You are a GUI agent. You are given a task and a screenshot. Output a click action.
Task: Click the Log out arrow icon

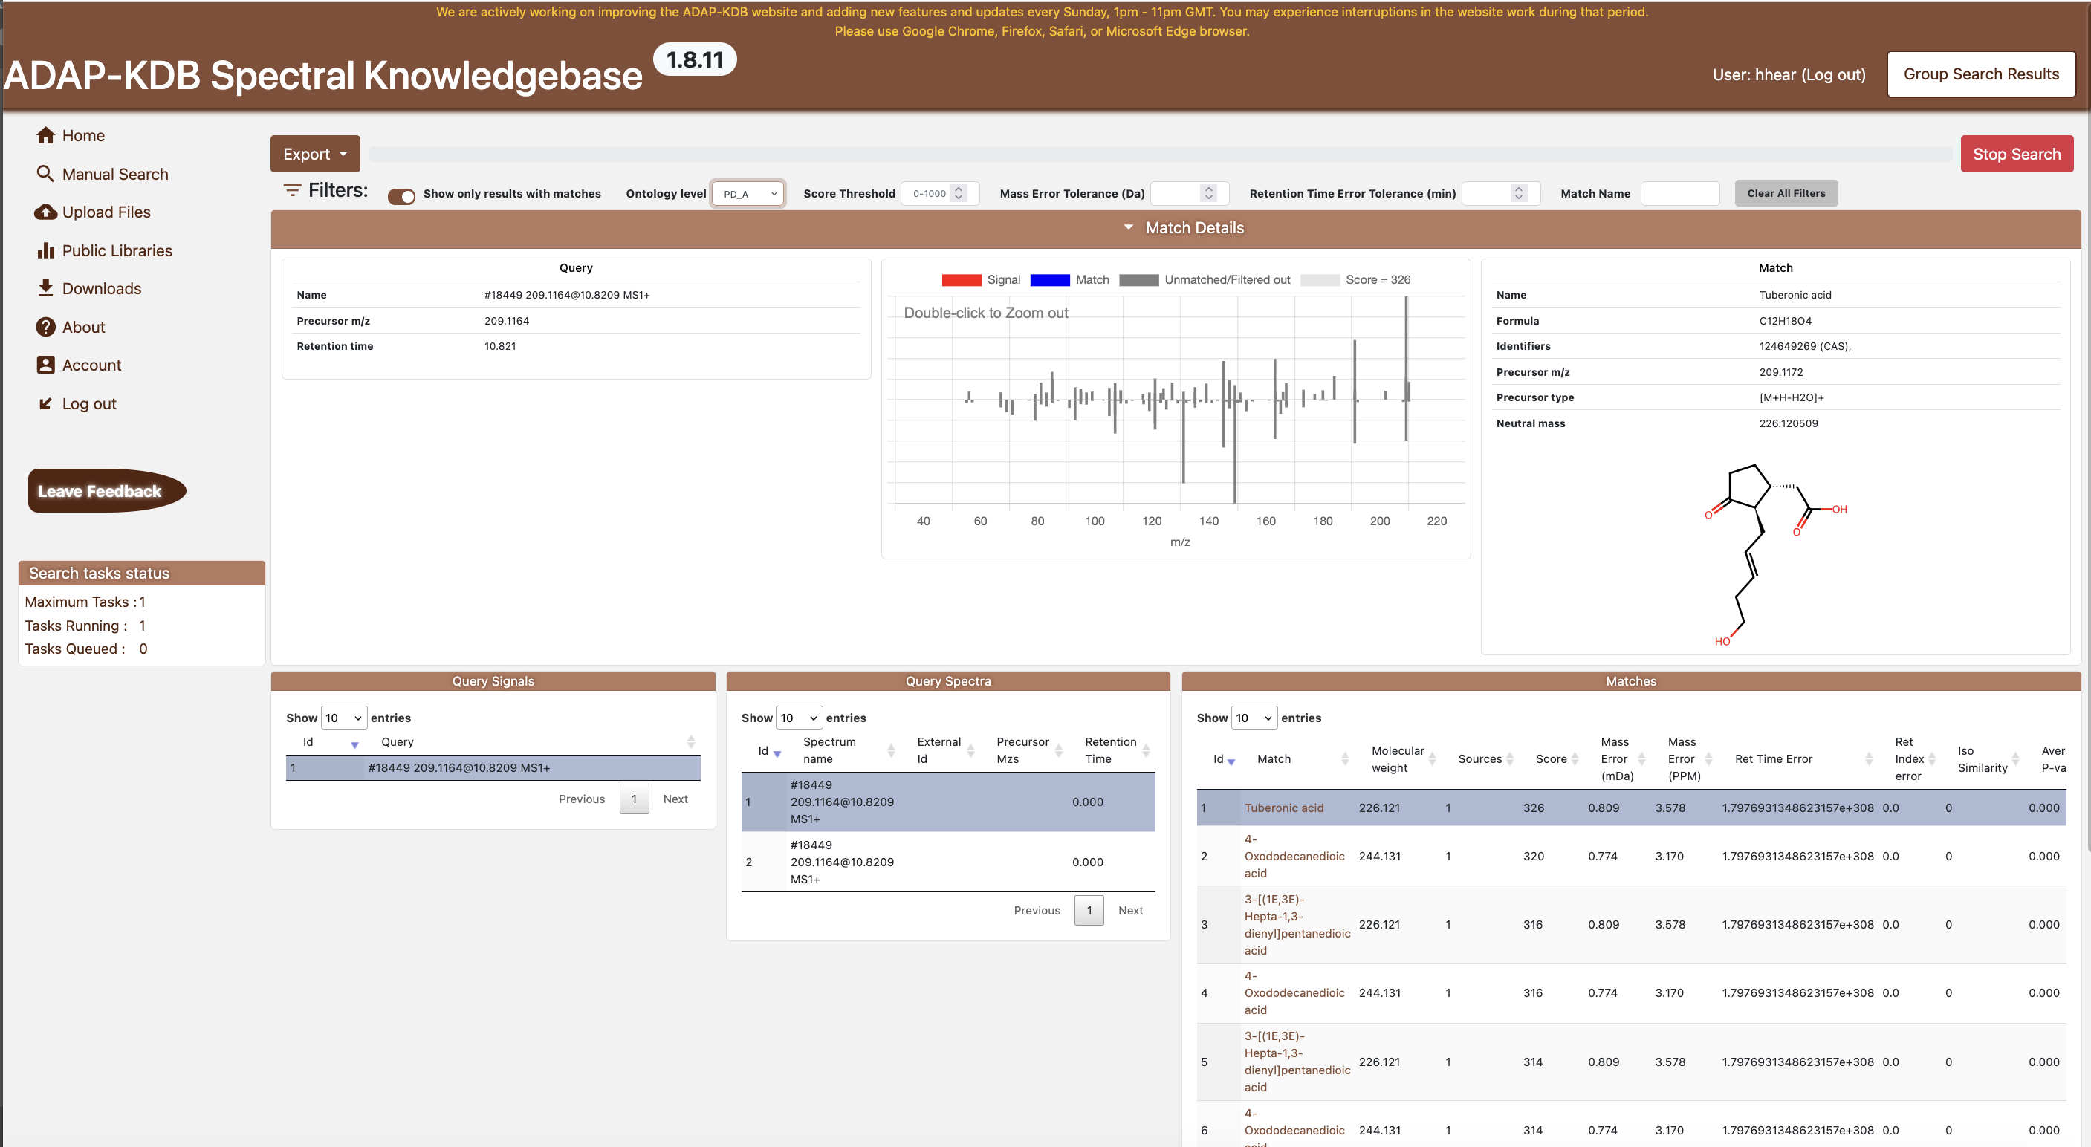click(45, 403)
